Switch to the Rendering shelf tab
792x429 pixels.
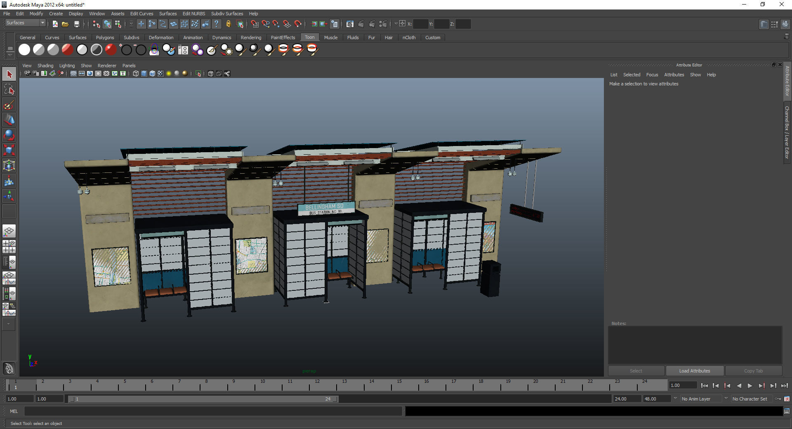(251, 38)
